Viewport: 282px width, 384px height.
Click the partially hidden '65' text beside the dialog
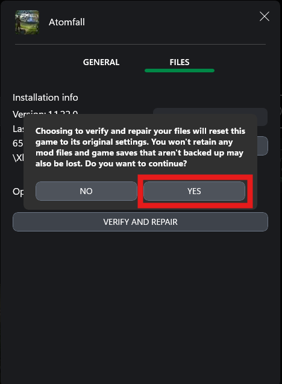click(x=18, y=143)
